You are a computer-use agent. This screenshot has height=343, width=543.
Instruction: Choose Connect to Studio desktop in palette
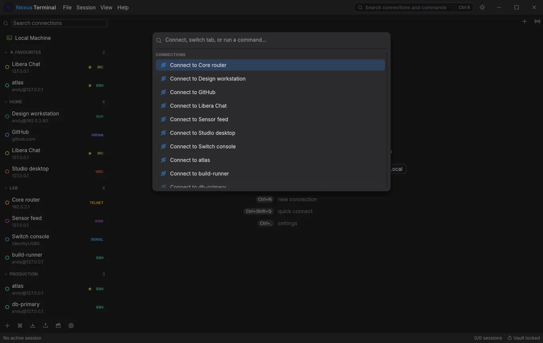[x=270, y=133]
